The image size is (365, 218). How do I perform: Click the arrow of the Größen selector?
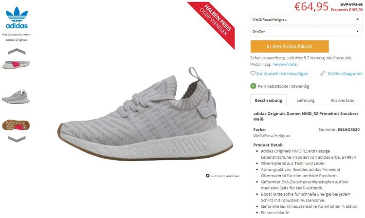coord(358,32)
